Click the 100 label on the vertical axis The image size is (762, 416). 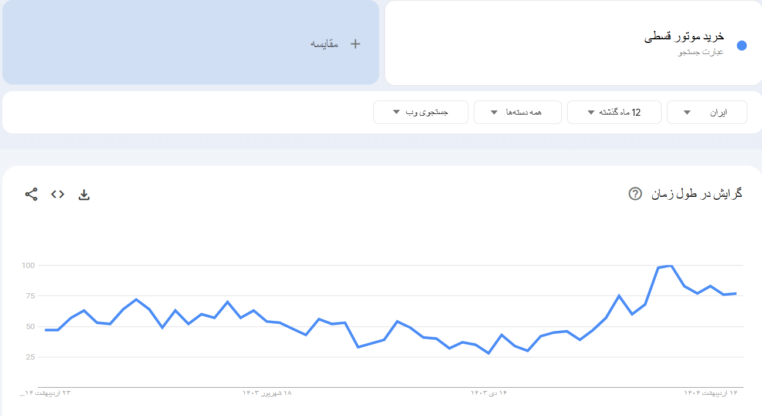coord(29,266)
